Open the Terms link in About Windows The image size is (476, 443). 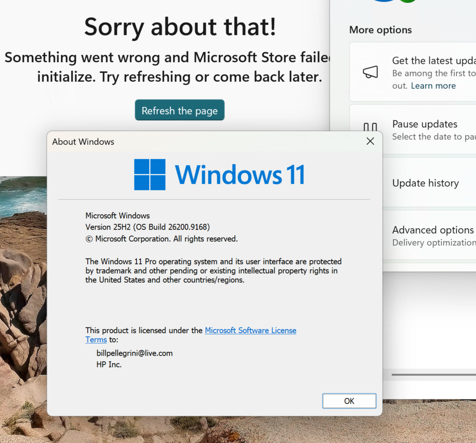click(x=96, y=340)
